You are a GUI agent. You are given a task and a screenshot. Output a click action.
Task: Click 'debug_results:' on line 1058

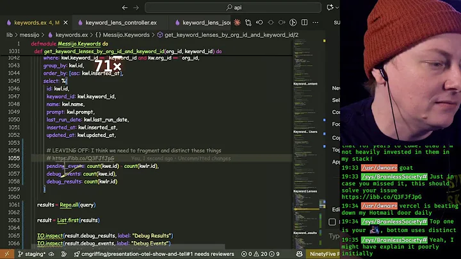64,181
